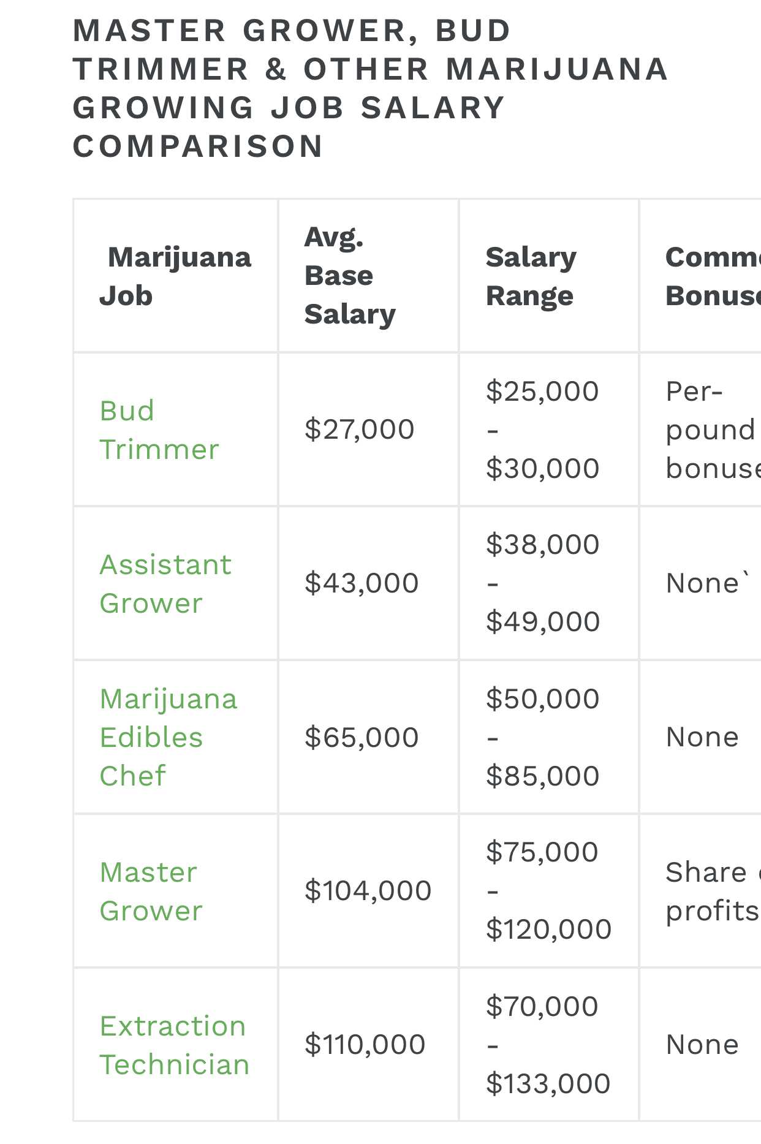Viewport: 761px width, 1144px height.
Task: Select the $27,000 base salary cell
Action: (360, 429)
